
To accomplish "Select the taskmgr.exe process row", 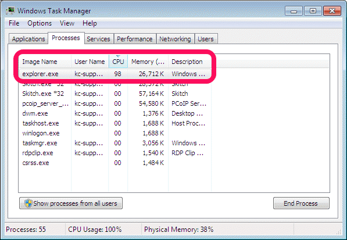I will pyautogui.click(x=115, y=143).
